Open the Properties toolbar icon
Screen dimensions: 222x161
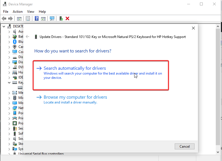[x=28, y=19]
